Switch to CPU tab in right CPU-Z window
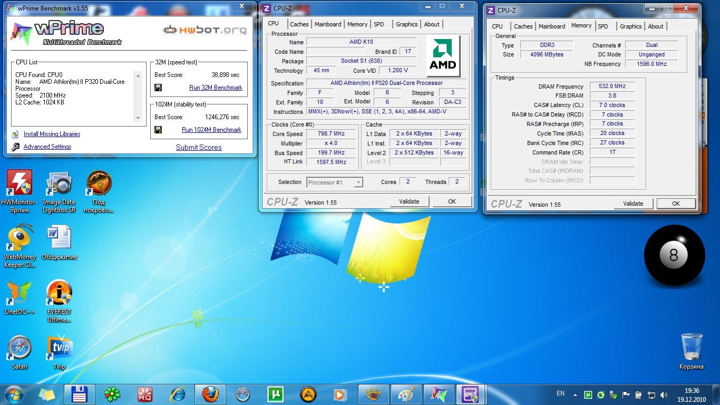The image size is (720, 405). (x=497, y=26)
